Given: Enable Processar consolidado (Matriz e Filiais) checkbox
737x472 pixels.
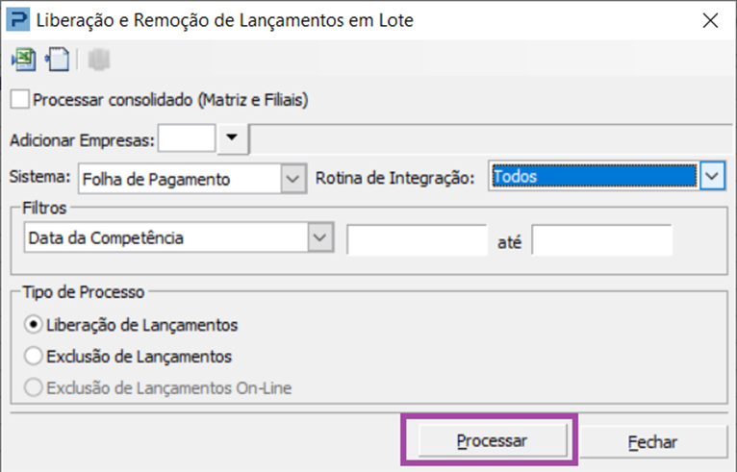Looking at the screenshot, I should 20,100.
